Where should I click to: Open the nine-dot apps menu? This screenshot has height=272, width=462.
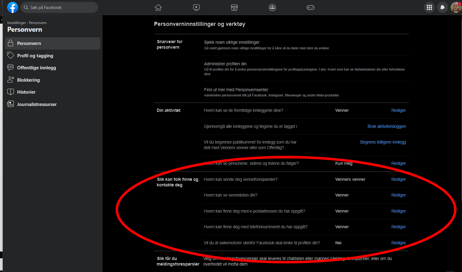pyautogui.click(x=429, y=7)
